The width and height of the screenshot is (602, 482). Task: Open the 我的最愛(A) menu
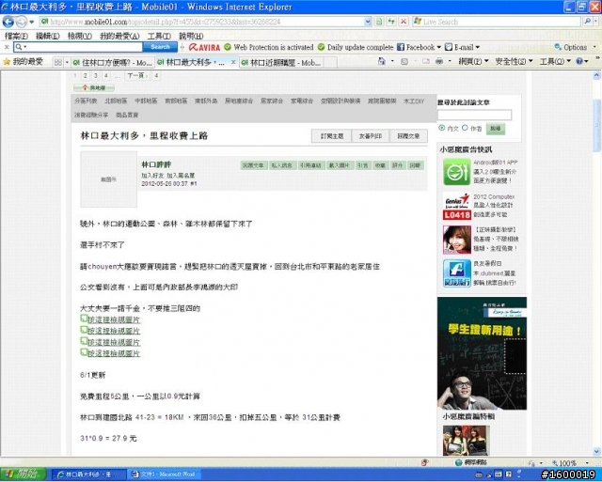(x=119, y=36)
